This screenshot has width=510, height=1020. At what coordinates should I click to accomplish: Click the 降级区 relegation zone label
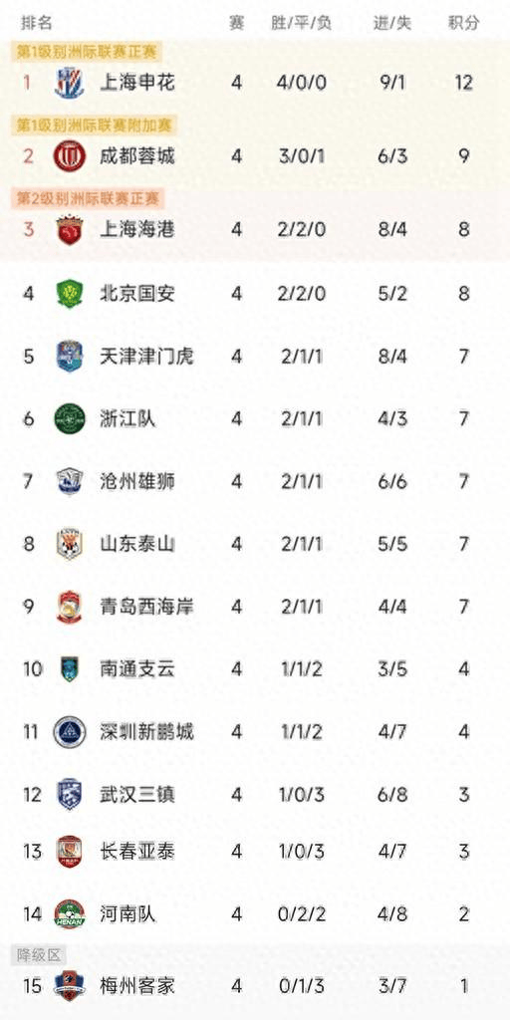(x=39, y=955)
